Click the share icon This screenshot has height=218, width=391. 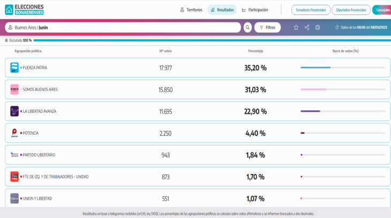click(x=307, y=27)
